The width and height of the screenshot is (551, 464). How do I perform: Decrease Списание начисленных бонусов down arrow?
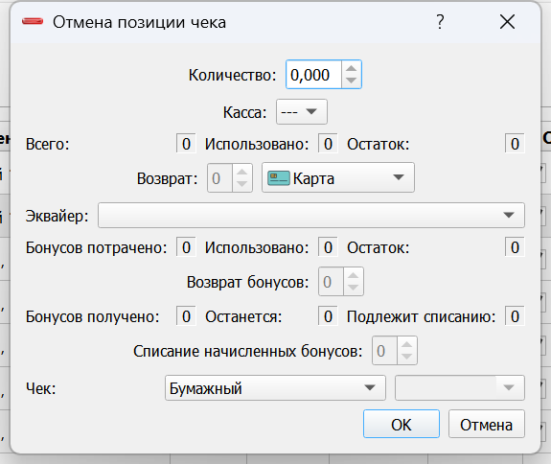coord(407,357)
